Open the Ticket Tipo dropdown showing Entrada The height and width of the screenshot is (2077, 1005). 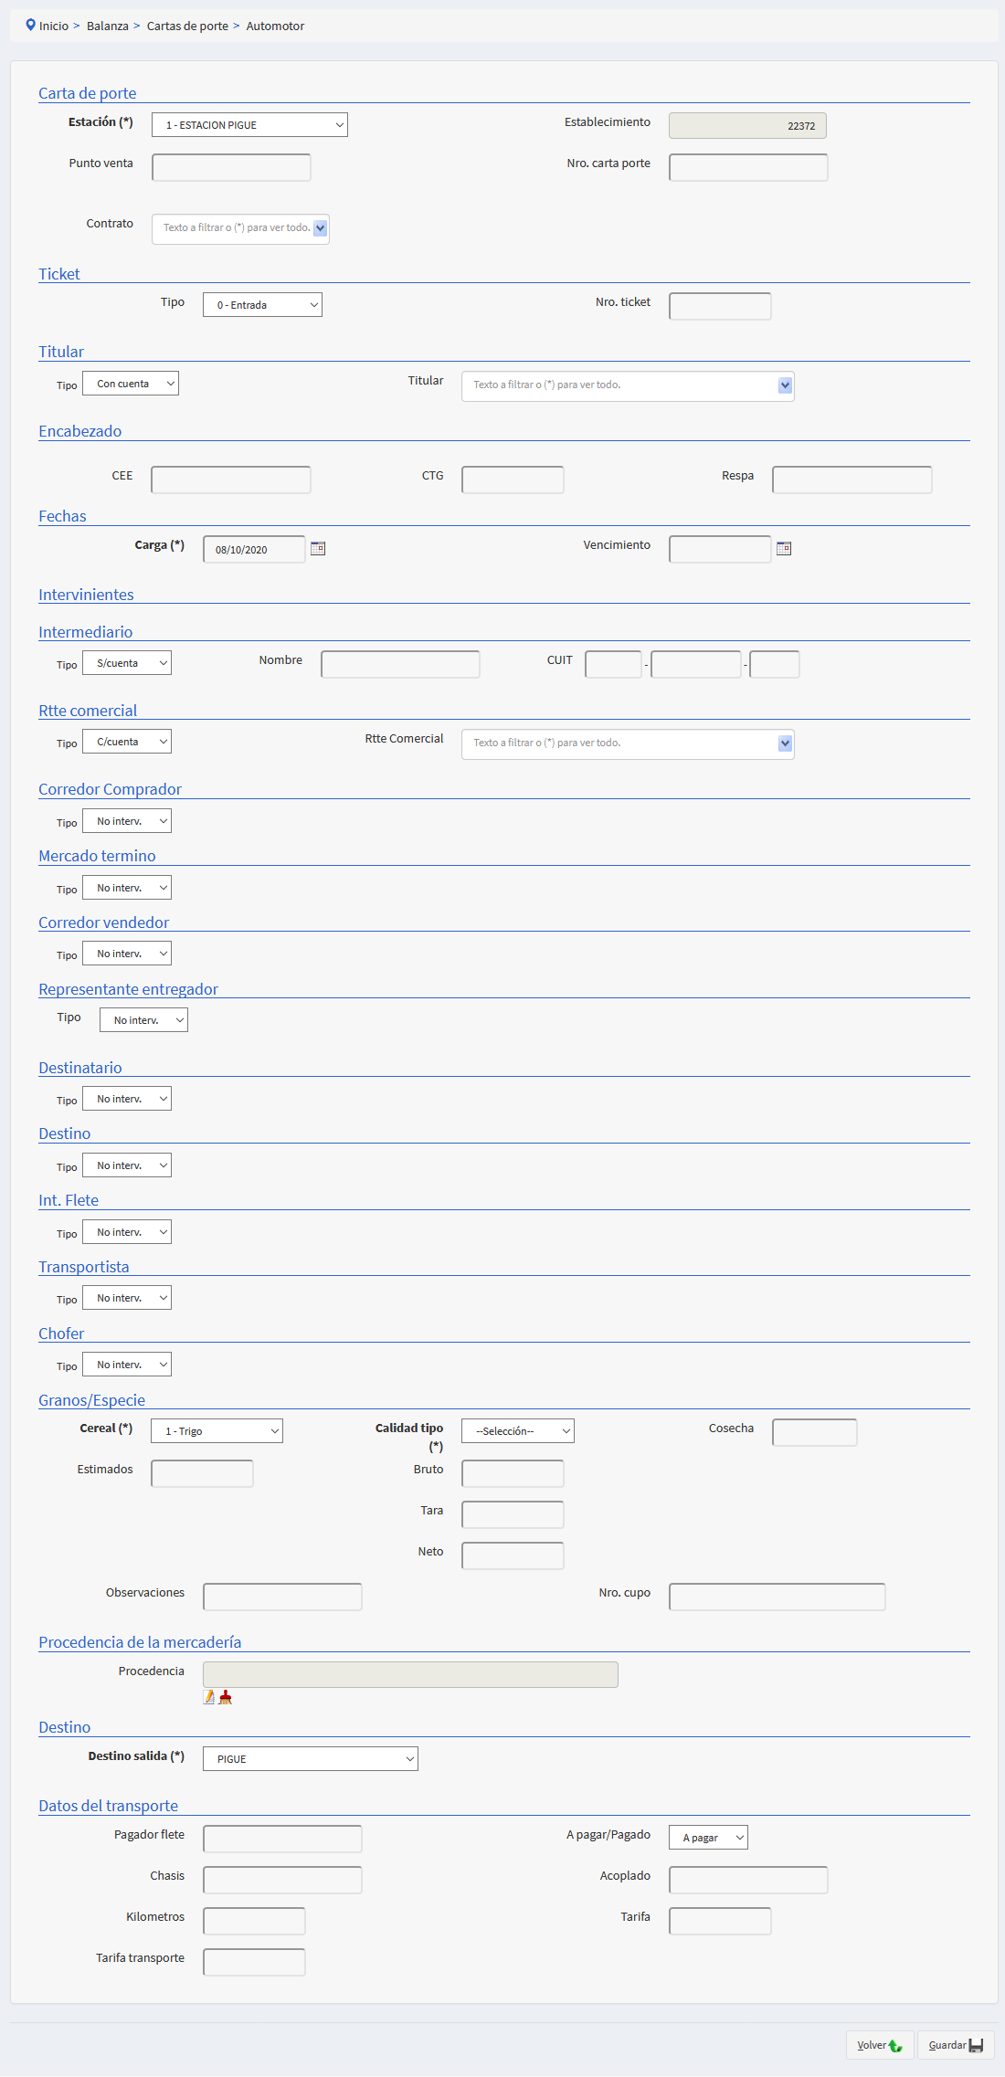262,305
